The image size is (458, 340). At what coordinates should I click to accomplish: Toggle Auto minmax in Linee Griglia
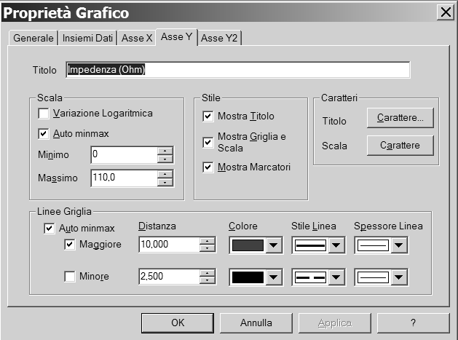tap(49, 229)
